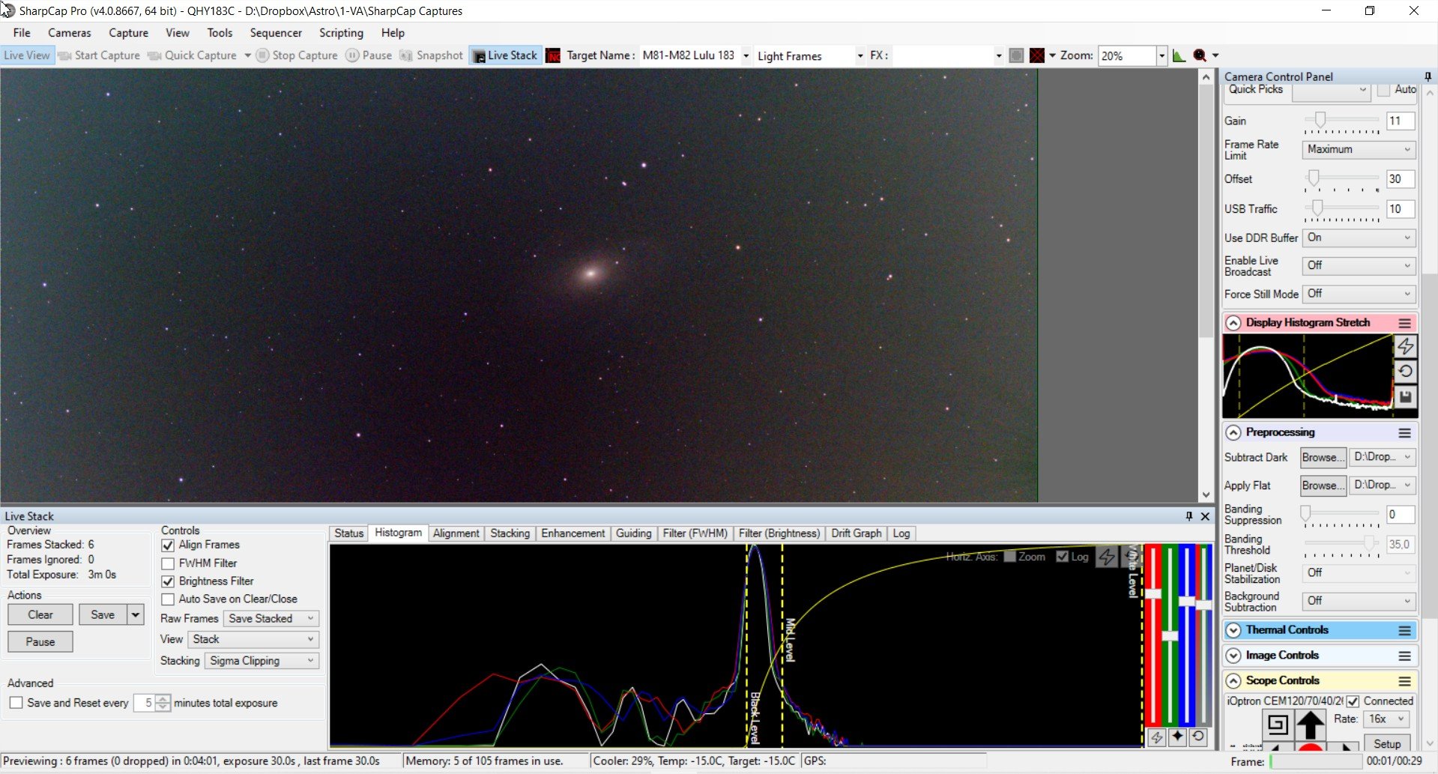
Task: Uncheck the Log horizontal axis option
Action: tap(1062, 557)
